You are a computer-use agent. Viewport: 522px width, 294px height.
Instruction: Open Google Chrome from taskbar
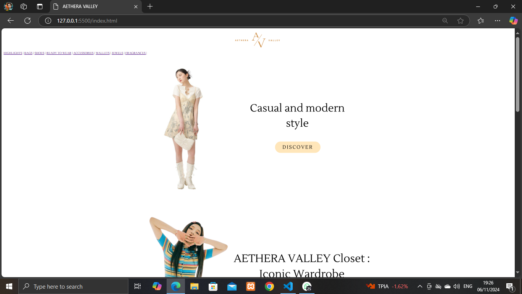tap(269, 286)
